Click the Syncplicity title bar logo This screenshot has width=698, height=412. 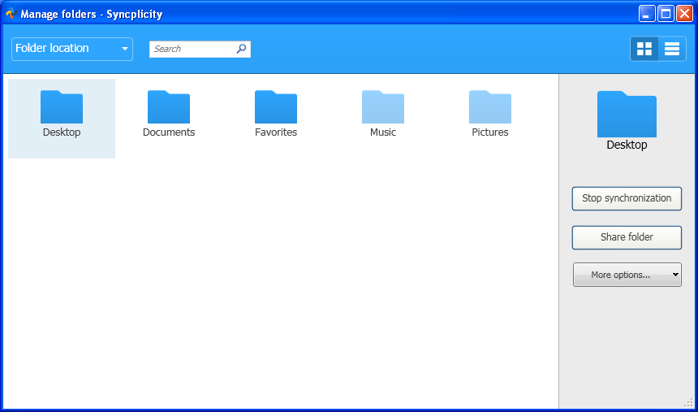11,14
